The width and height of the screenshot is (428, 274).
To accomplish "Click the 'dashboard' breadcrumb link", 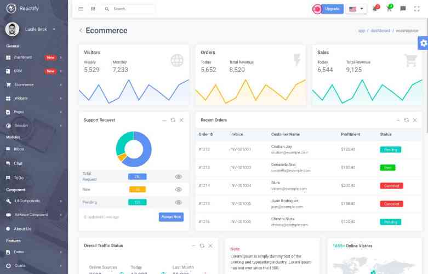I will coord(380,31).
